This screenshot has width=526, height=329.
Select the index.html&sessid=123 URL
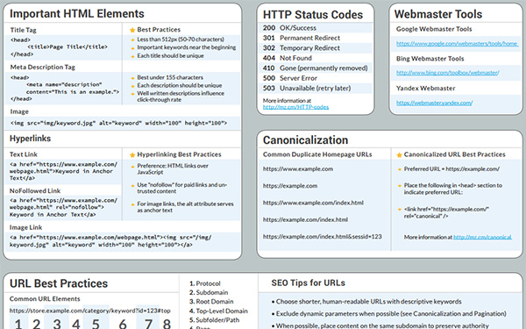[322, 237]
